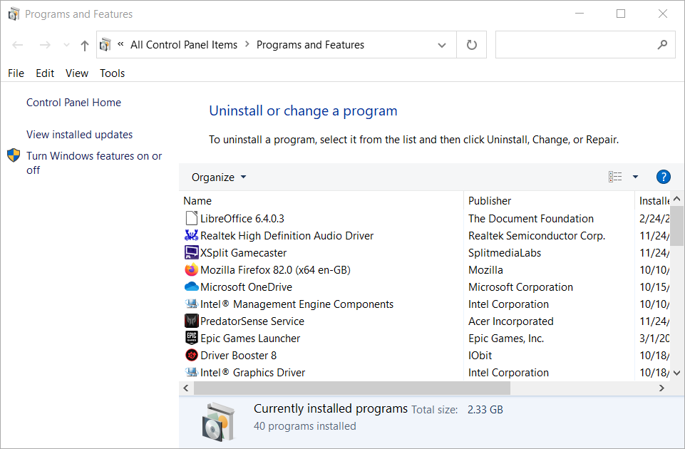Click the shield icon beside Windows features
Viewport: 685px width, 449px height.
[x=14, y=155]
